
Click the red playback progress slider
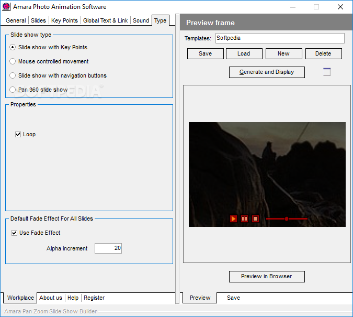tap(287, 218)
